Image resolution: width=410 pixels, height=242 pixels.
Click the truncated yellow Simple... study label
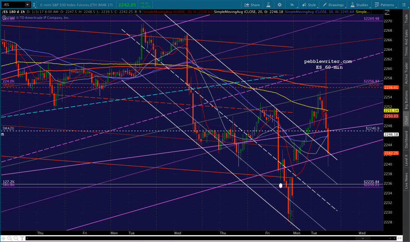(x=363, y=12)
